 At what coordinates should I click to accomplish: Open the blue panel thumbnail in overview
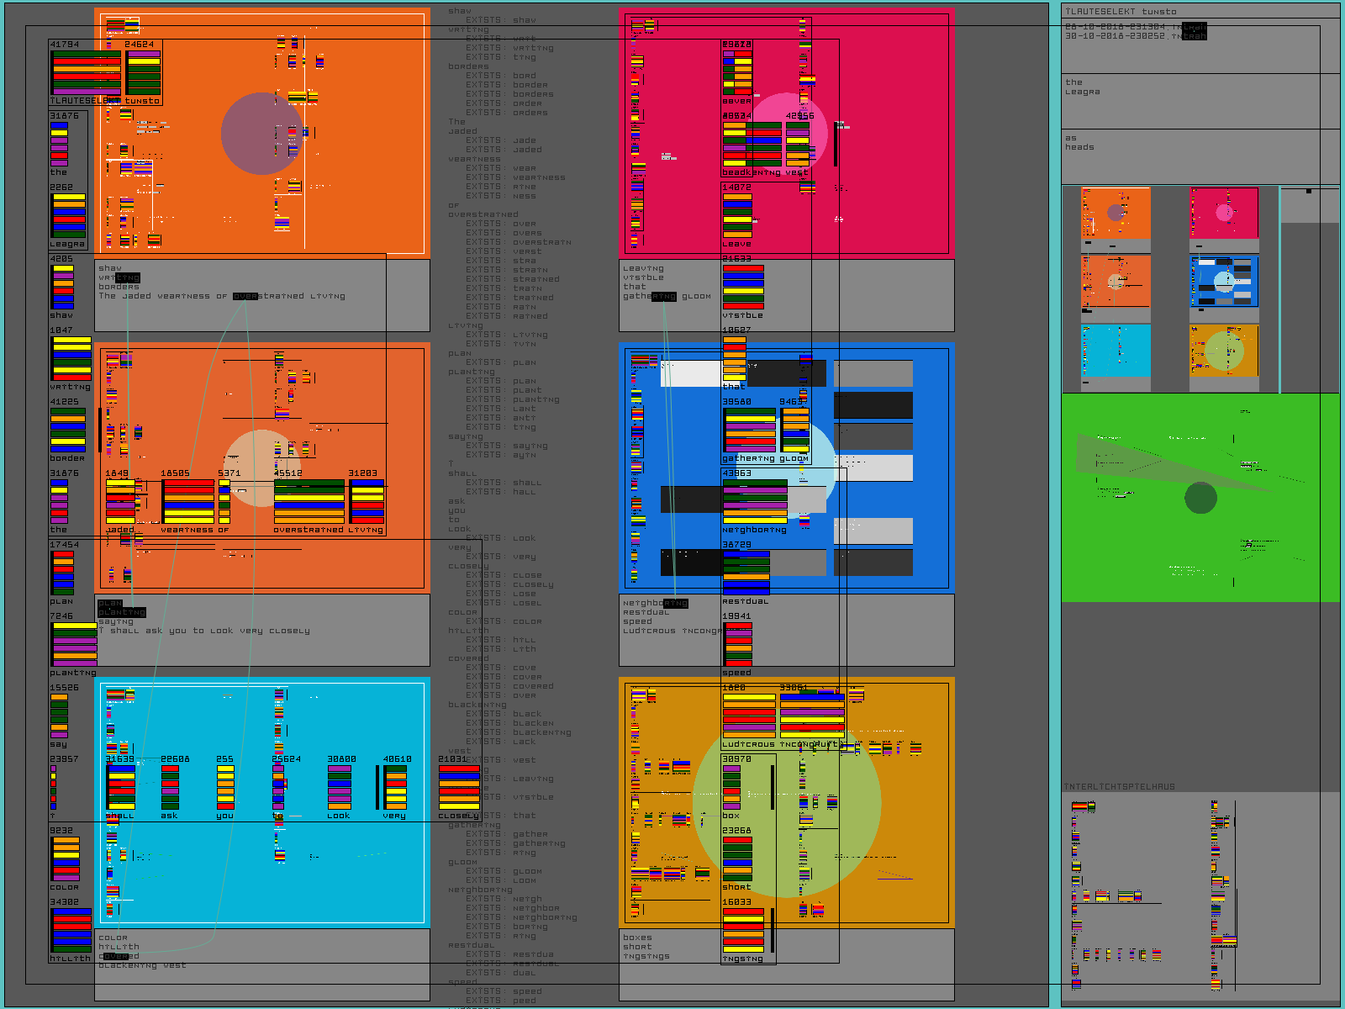1224,282
